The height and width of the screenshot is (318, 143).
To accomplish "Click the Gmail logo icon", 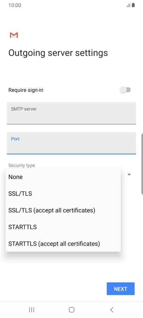I will [14, 35].
